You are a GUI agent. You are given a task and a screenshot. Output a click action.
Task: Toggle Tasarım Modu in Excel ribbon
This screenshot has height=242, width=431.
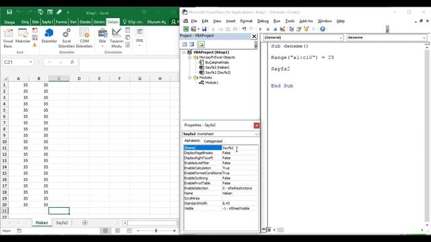(117, 38)
